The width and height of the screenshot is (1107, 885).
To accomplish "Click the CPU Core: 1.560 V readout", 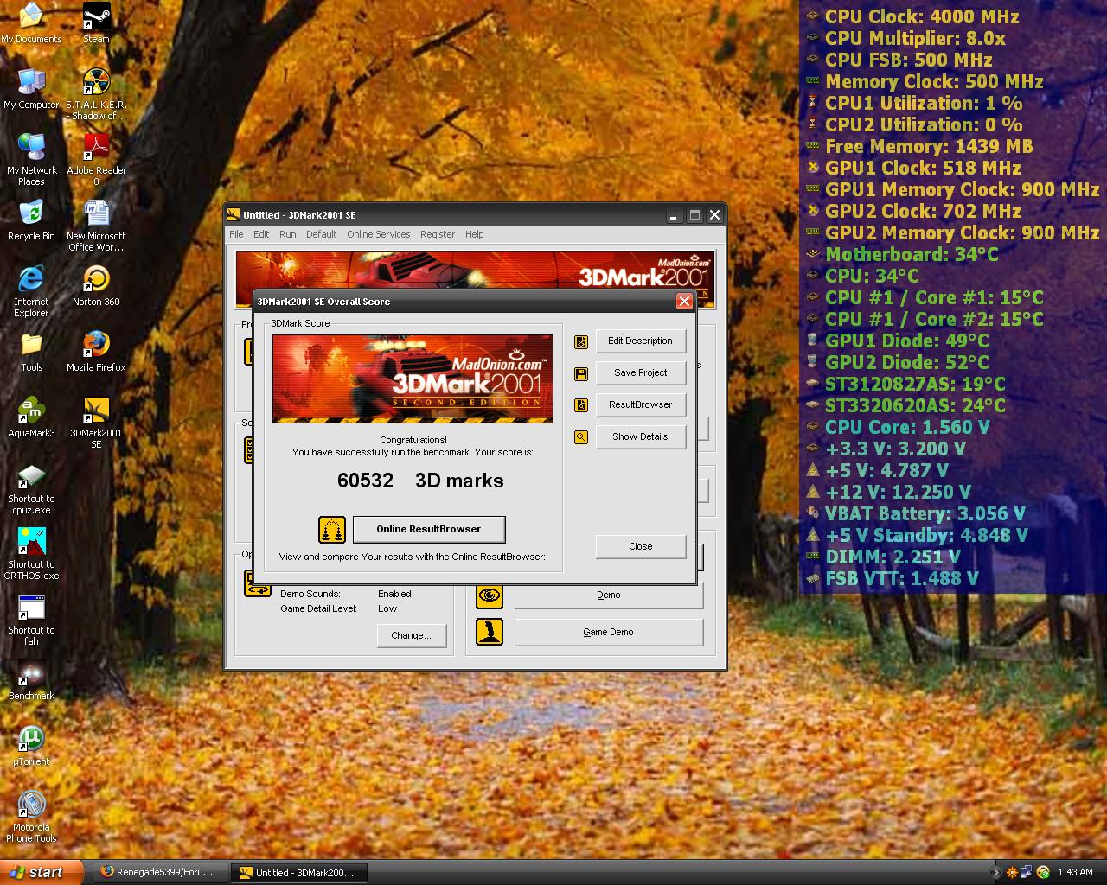I will coord(907,427).
